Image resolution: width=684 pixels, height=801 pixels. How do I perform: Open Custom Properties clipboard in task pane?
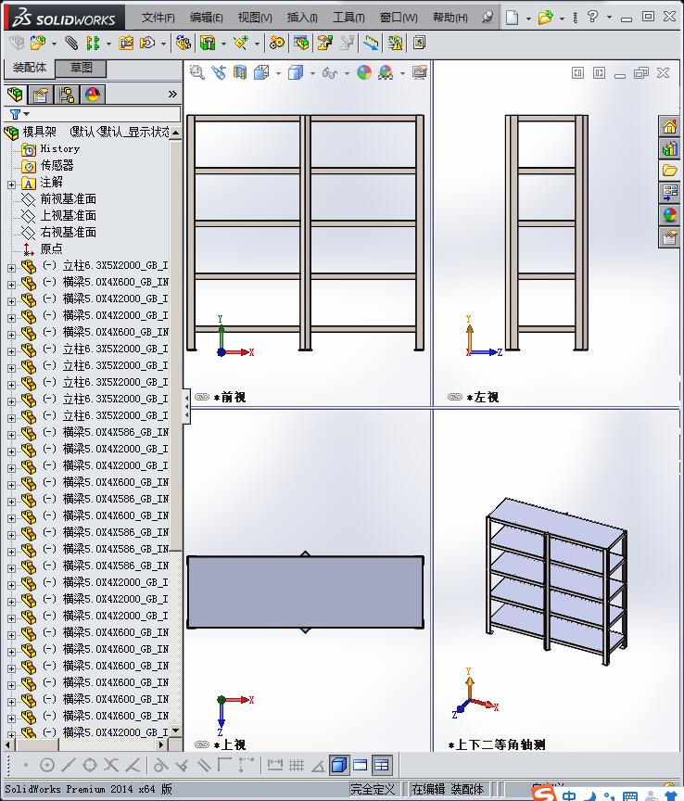669,237
